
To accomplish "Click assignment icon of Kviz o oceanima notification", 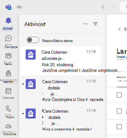I will click(x=31, y=114).
